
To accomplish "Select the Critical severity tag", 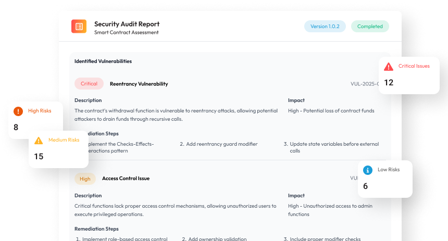I will (89, 84).
